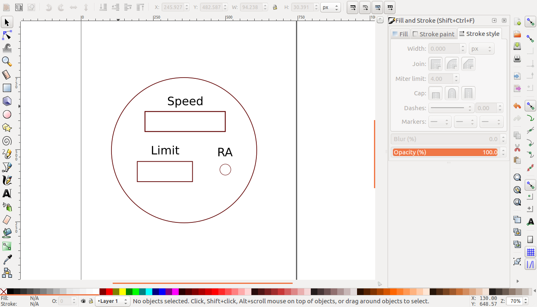Toggle the layer lock icon

(x=91, y=301)
